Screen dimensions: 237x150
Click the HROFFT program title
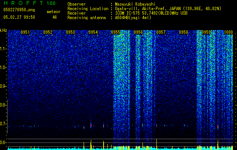point(24,3)
